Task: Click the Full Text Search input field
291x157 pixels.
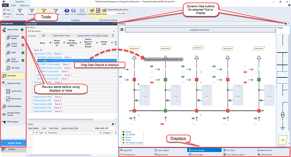Action: click(x=55, y=31)
